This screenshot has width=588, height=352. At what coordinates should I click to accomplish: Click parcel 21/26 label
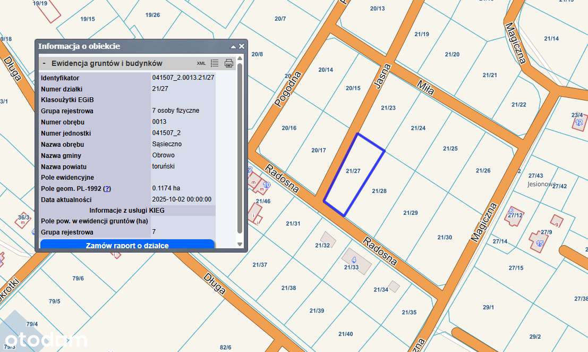click(483, 170)
